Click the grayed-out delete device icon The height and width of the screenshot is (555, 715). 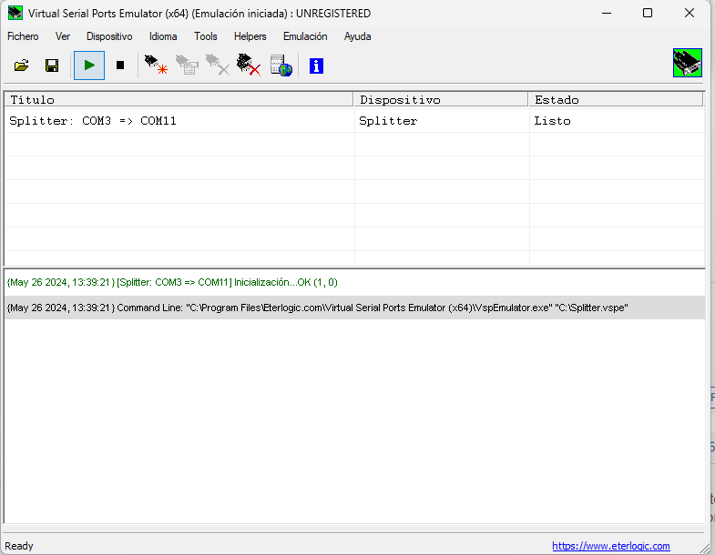217,66
